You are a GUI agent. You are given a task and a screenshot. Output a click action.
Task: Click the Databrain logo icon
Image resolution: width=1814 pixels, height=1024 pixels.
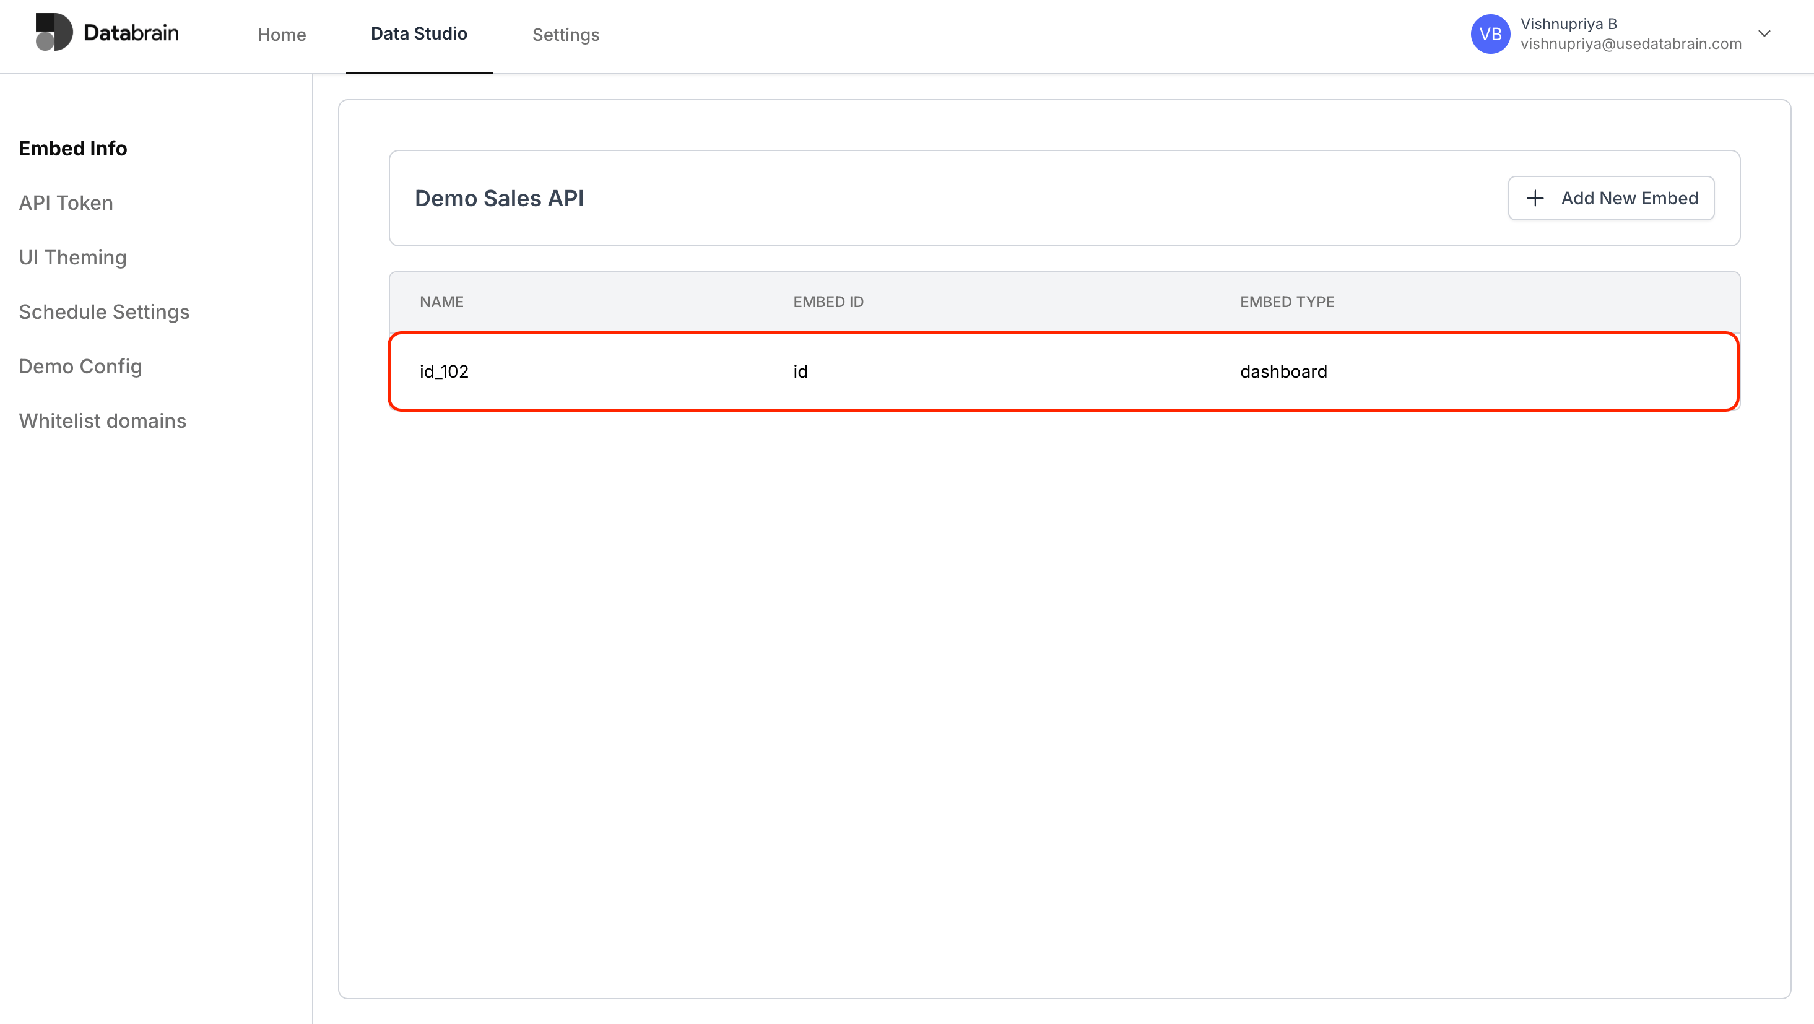tap(53, 32)
